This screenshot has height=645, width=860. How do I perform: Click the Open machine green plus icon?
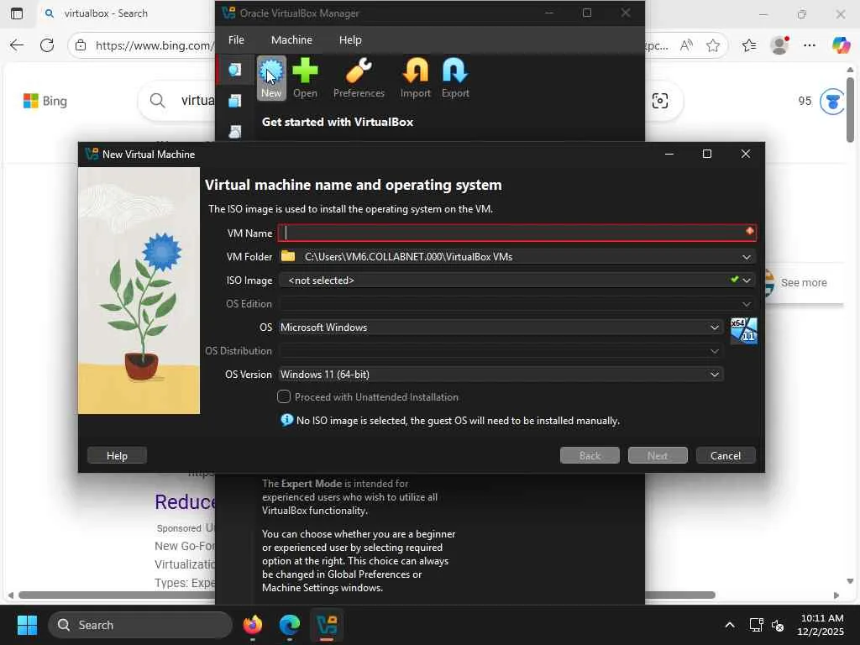(x=305, y=78)
